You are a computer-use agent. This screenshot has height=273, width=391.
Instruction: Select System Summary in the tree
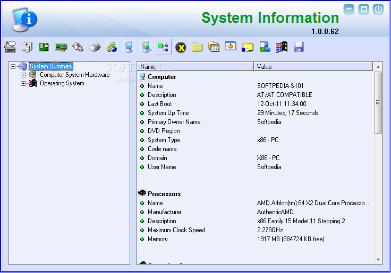pos(51,66)
